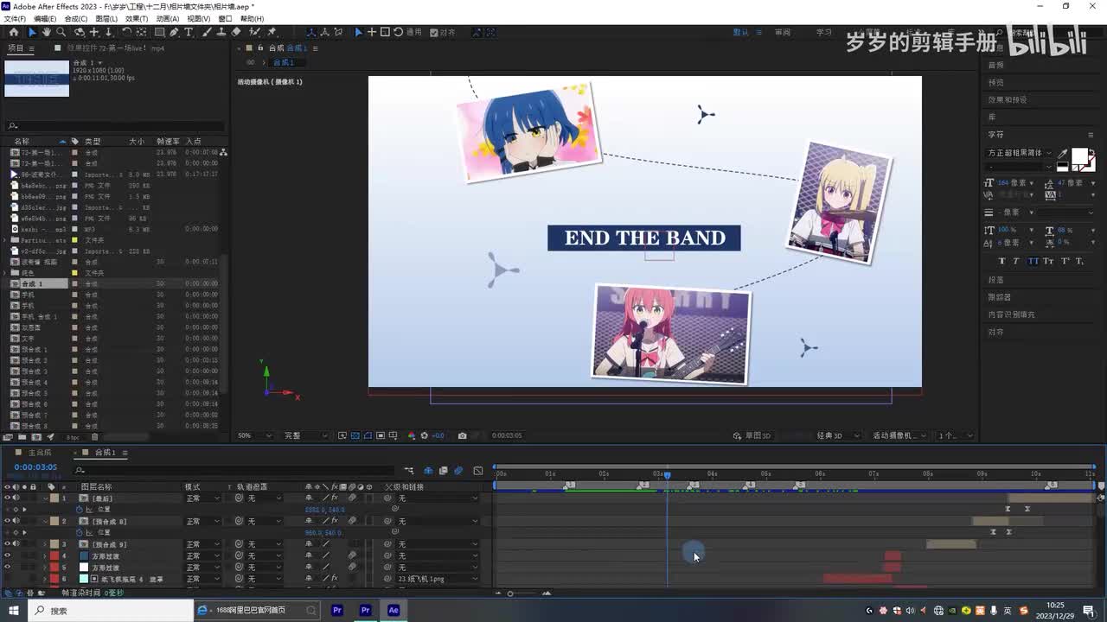Click the motion blur enable icon in the timeline

[x=458, y=471]
